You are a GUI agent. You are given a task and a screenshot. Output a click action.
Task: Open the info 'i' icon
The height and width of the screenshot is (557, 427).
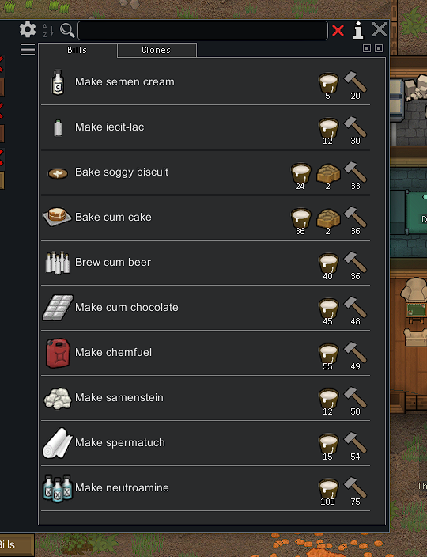click(358, 30)
